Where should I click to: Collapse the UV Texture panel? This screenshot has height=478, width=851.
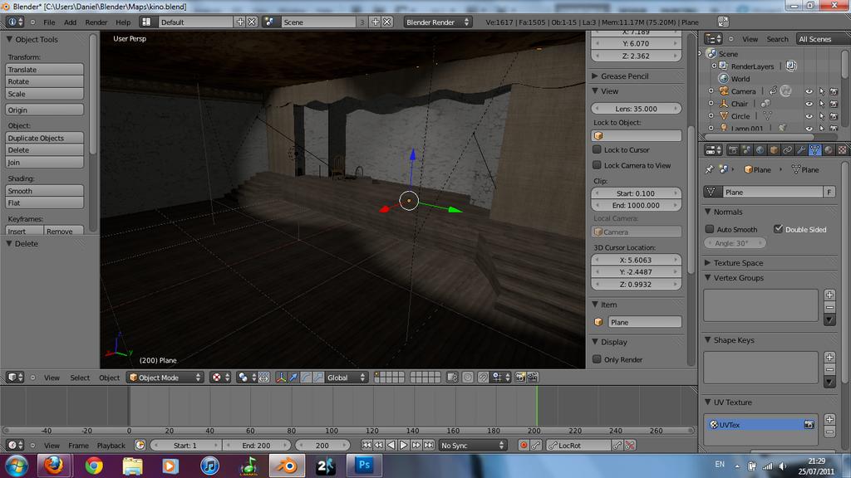732,402
